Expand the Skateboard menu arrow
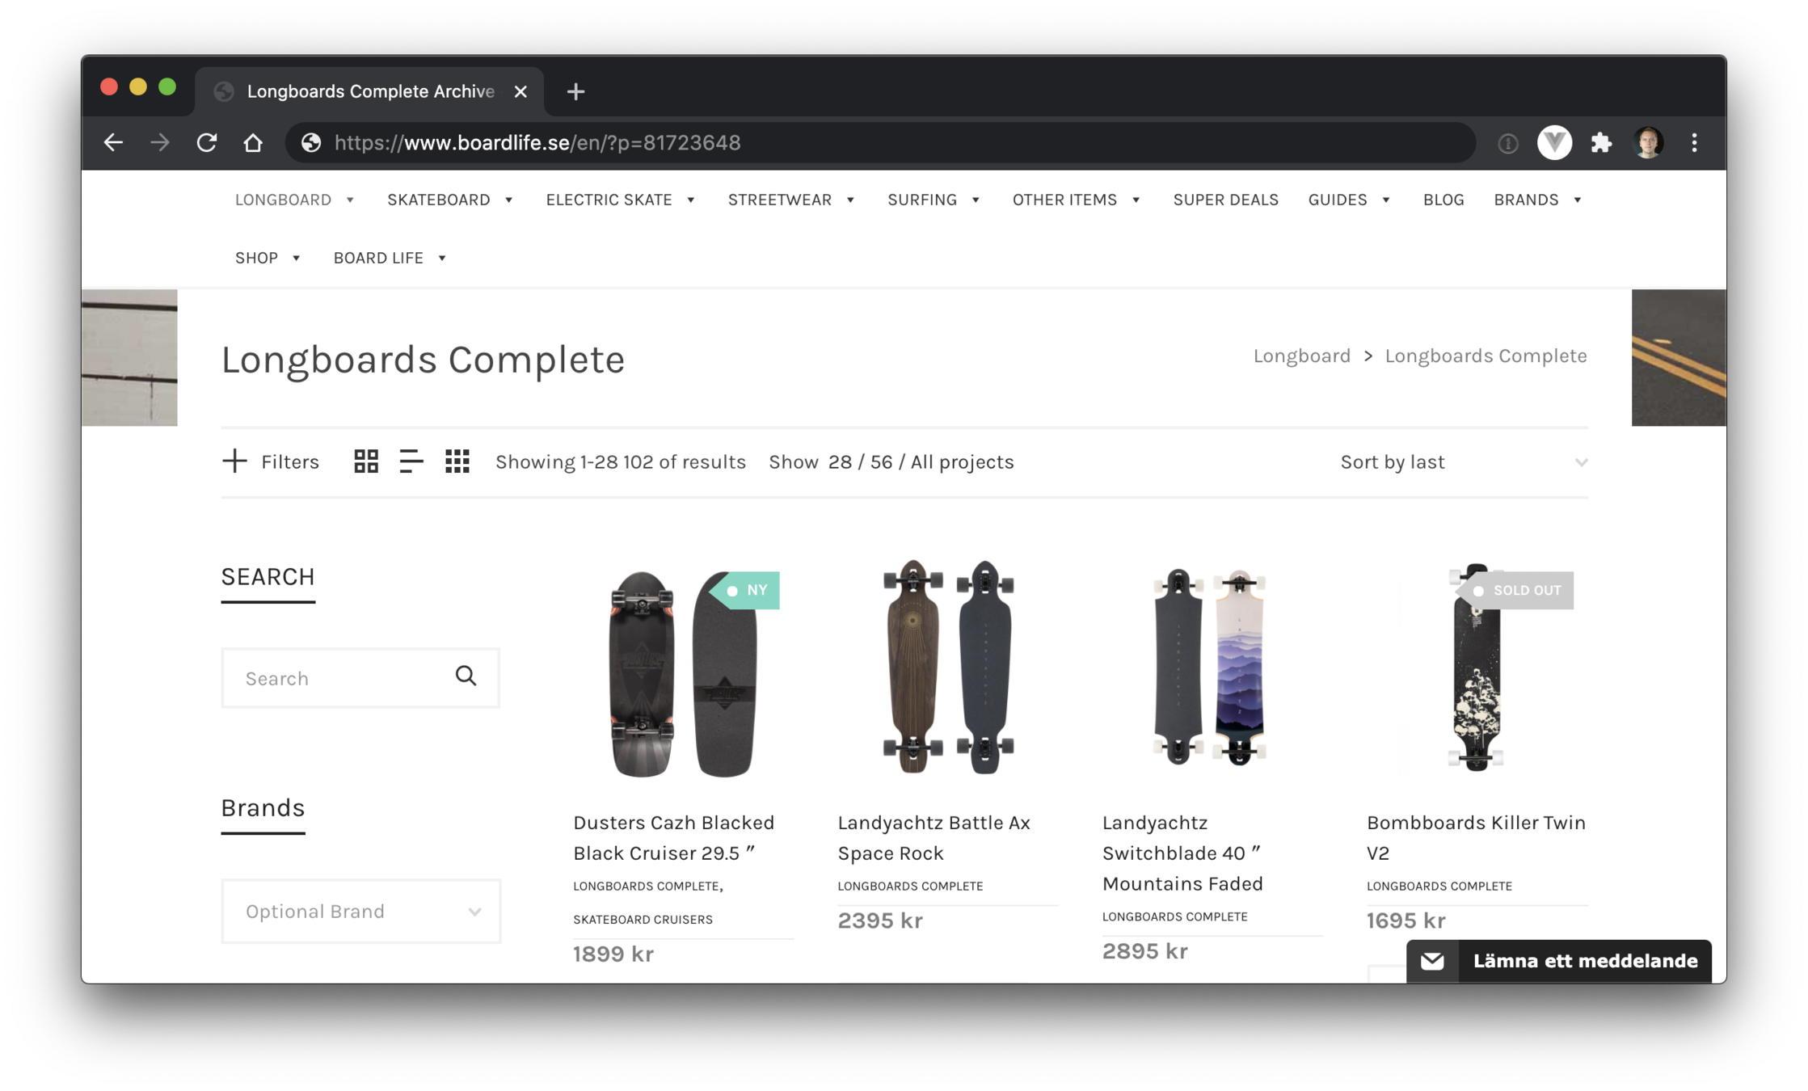Screen dimensions: 1808x1091 (x=509, y=200)
